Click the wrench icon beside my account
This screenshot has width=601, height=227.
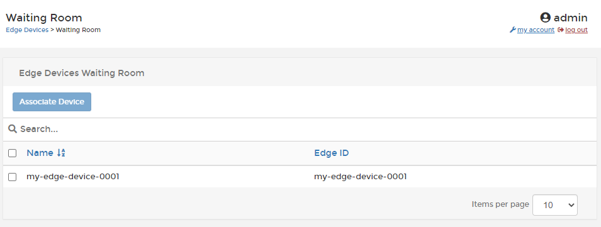pos(512,30)
